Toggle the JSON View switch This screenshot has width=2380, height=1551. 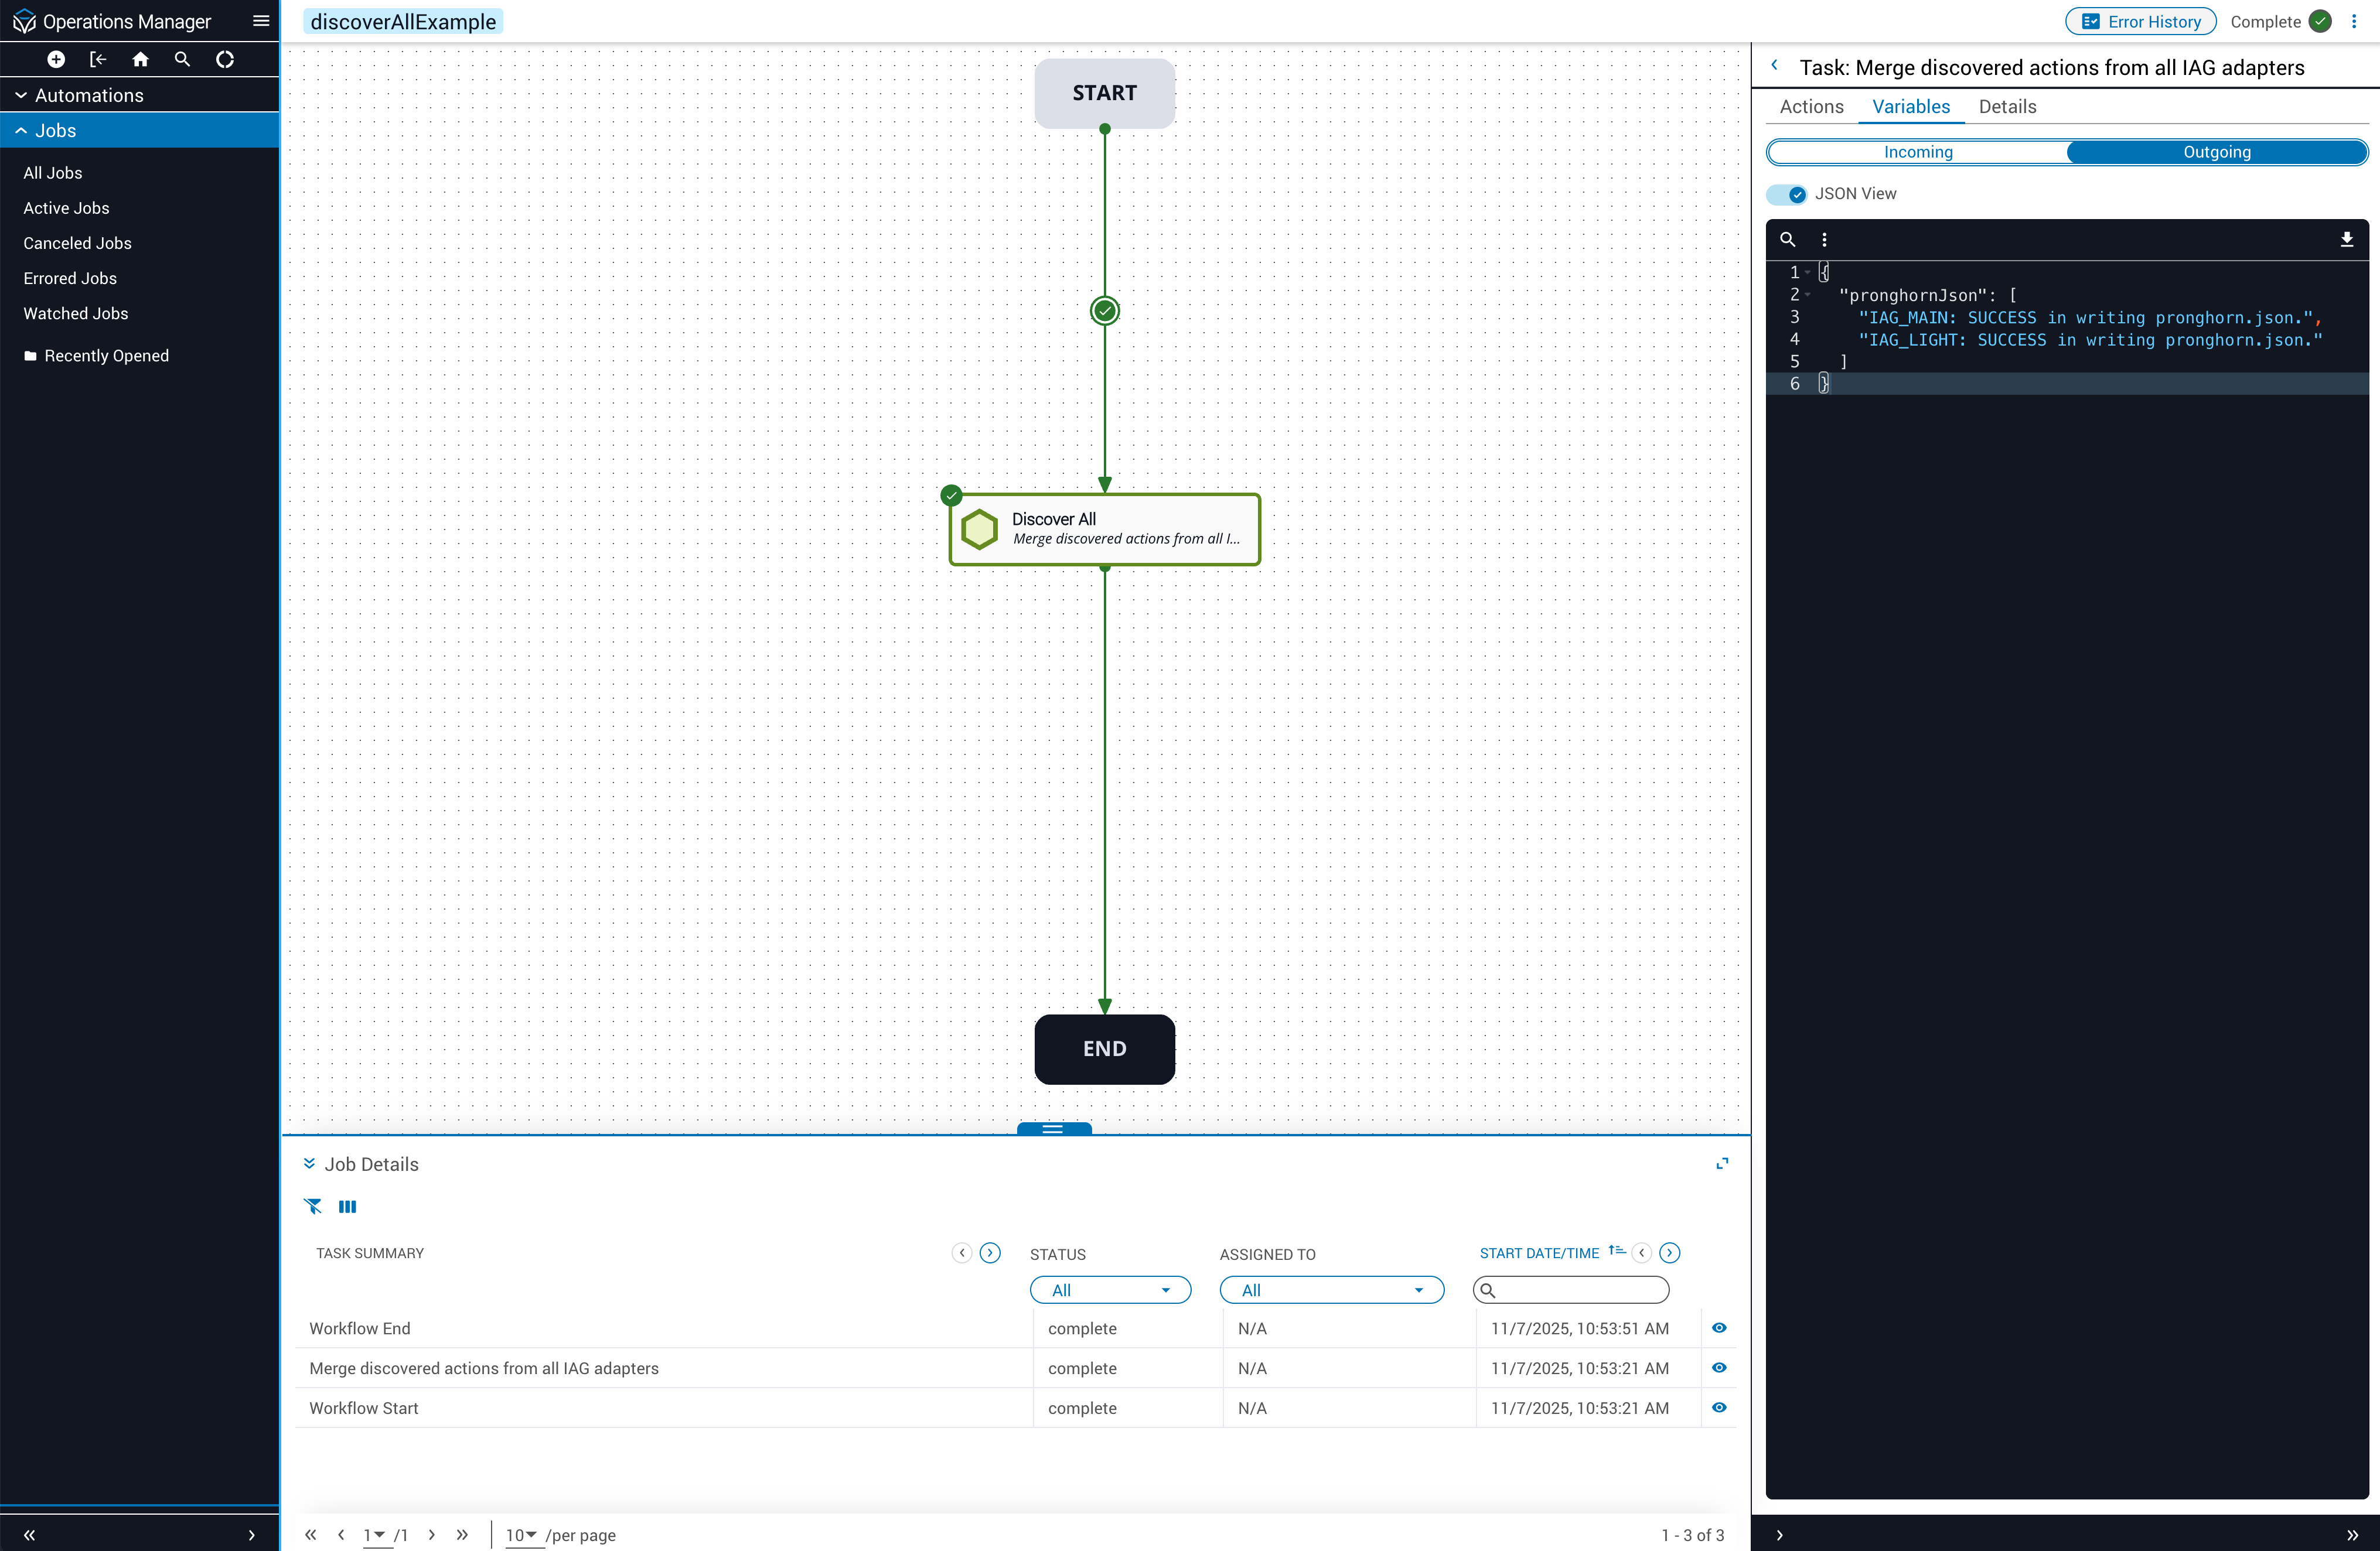coord(1787,194)
